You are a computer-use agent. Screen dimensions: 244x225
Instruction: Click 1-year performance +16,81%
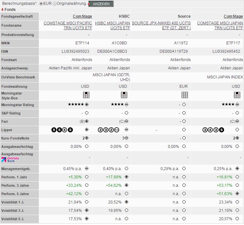pos(224,177)
